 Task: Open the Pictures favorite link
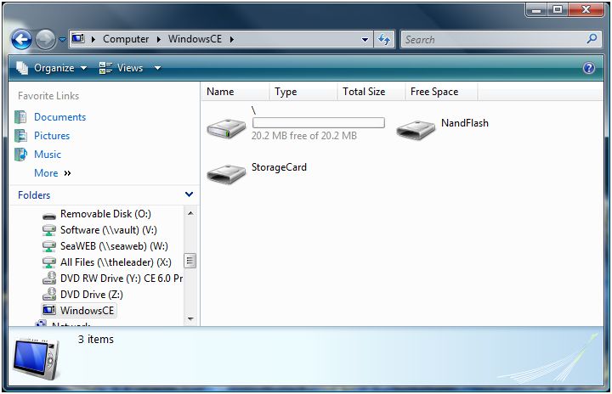click(52, 136)
